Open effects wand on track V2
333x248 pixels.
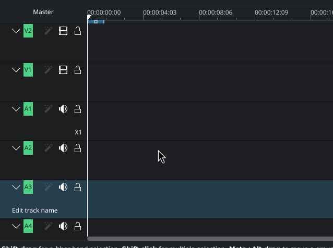coord(48,31)
